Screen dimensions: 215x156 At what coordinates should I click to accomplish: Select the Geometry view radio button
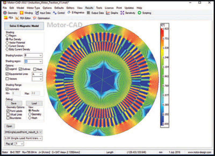click(30, 114)
